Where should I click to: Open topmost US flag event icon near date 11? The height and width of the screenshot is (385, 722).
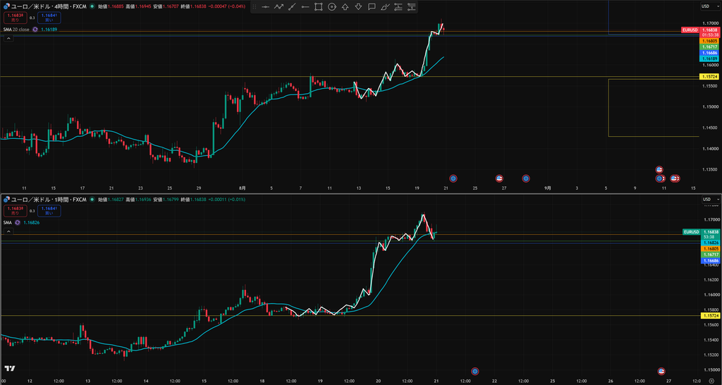tap(659, 170)
